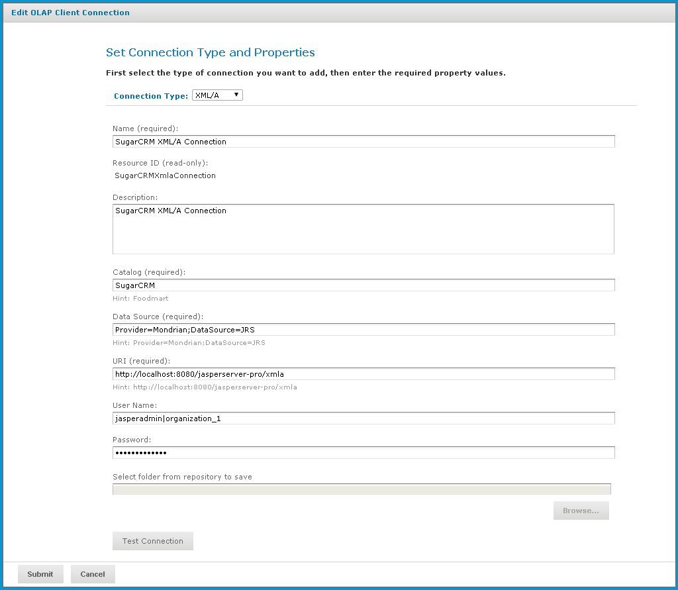Viewport: 678px width, 590px height.
Task: Click the Data Source hint text
Action: point(189,342)
